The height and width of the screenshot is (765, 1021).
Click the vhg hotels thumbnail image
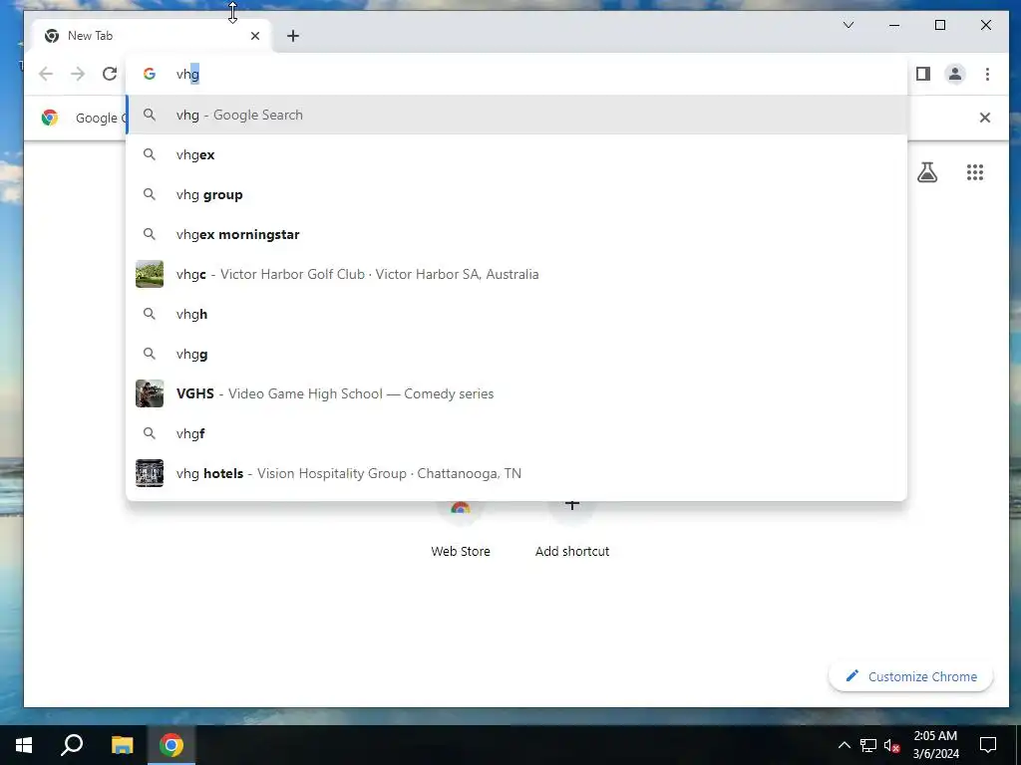point(150,473)
